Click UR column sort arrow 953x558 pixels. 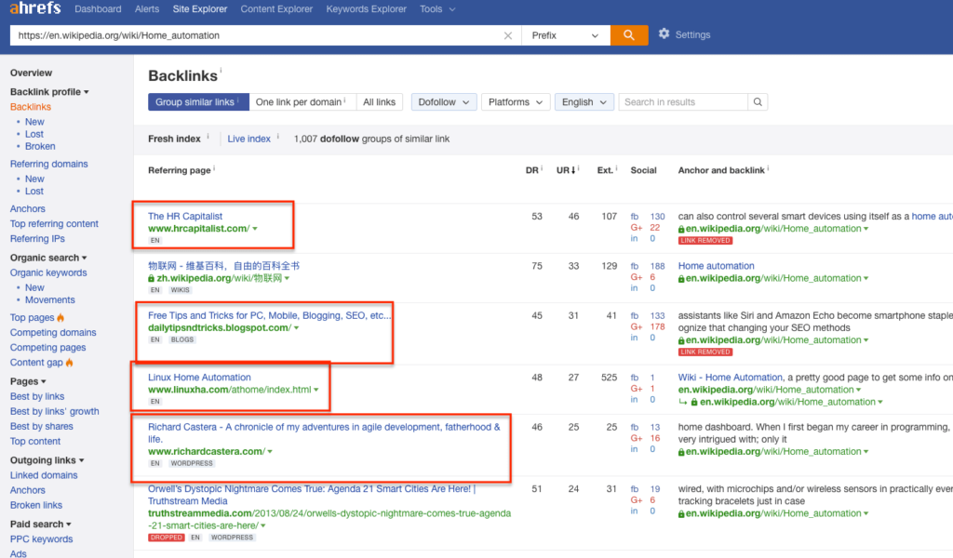tap(572, 170)
